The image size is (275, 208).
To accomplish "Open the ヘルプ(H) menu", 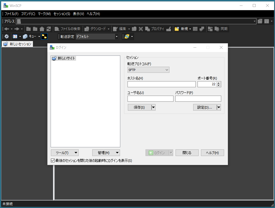I will coord(93,14).
